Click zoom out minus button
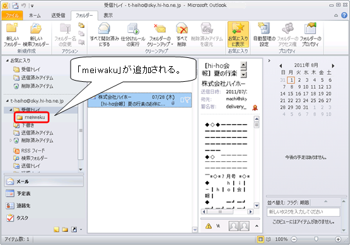Viewport: 350px width, 245px height. point(295,239)
